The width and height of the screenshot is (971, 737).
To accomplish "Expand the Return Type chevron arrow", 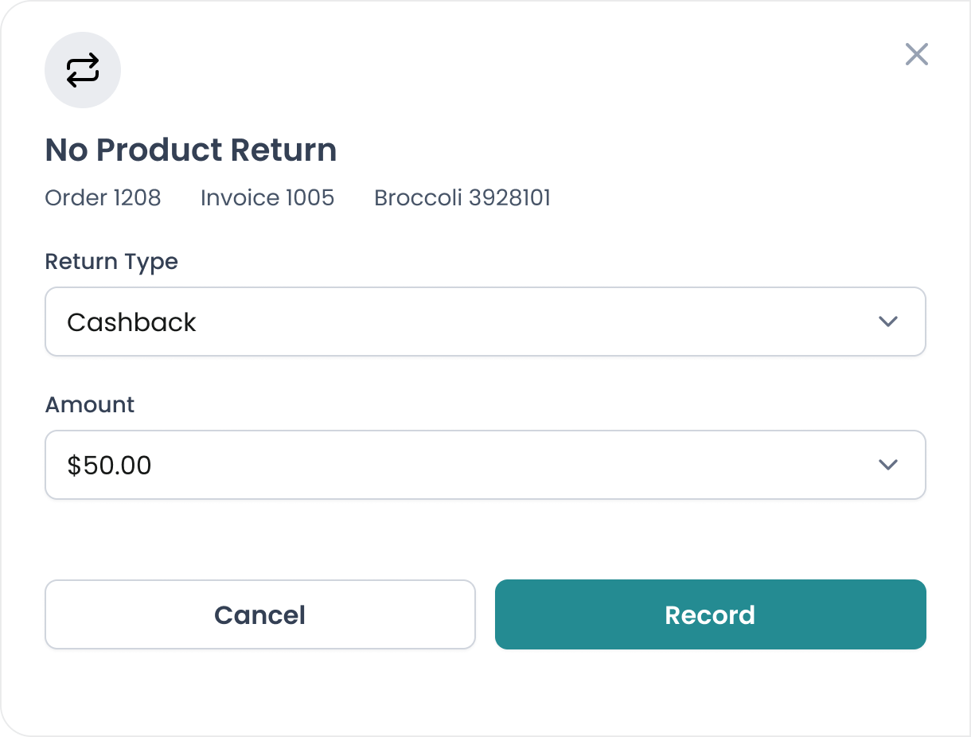I will pos(887,322).
